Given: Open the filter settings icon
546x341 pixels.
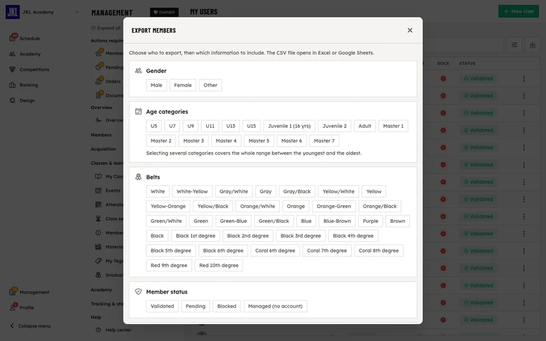Looking at the screenshot, I should (514, 45).
